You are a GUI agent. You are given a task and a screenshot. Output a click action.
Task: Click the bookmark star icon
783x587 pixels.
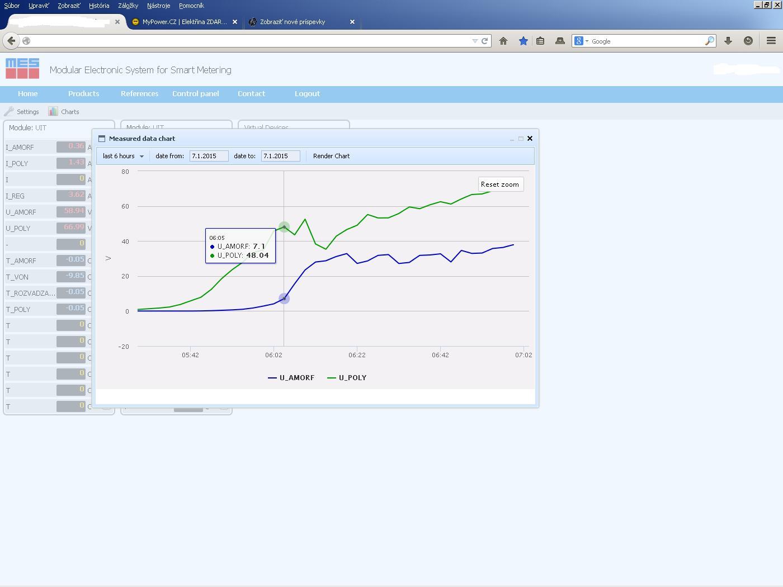[523, 41]
